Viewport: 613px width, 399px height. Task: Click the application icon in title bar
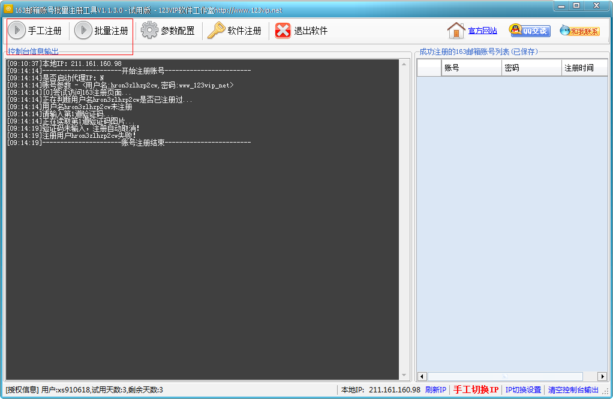click(x=8, y=9)
